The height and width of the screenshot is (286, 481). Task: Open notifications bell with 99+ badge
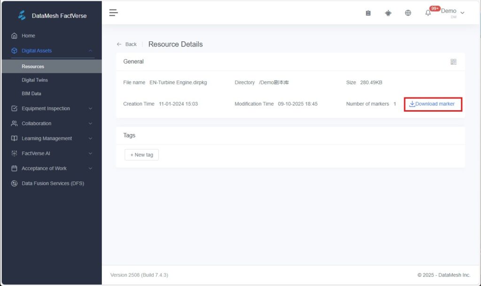pyautogui.click(x=428, y=13)
